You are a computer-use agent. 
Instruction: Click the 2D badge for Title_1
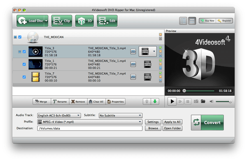pyautogui.click(x=133, y=64)
